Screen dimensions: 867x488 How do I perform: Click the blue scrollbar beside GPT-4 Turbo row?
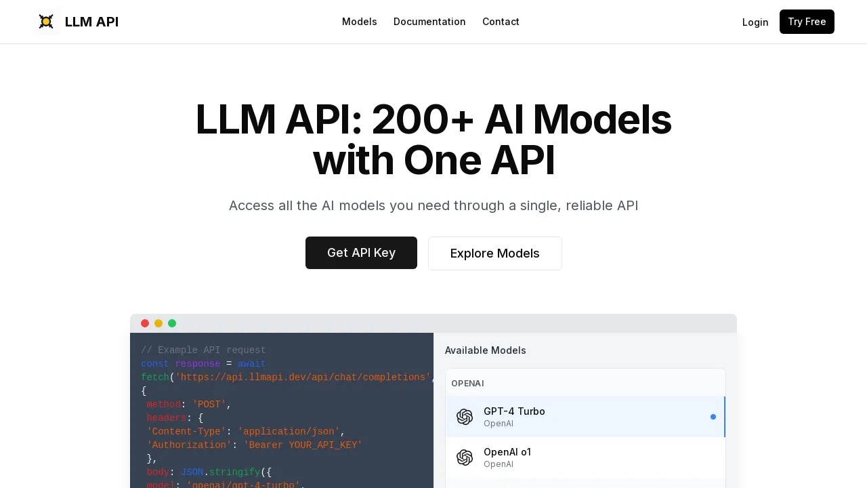pos(725,417)
